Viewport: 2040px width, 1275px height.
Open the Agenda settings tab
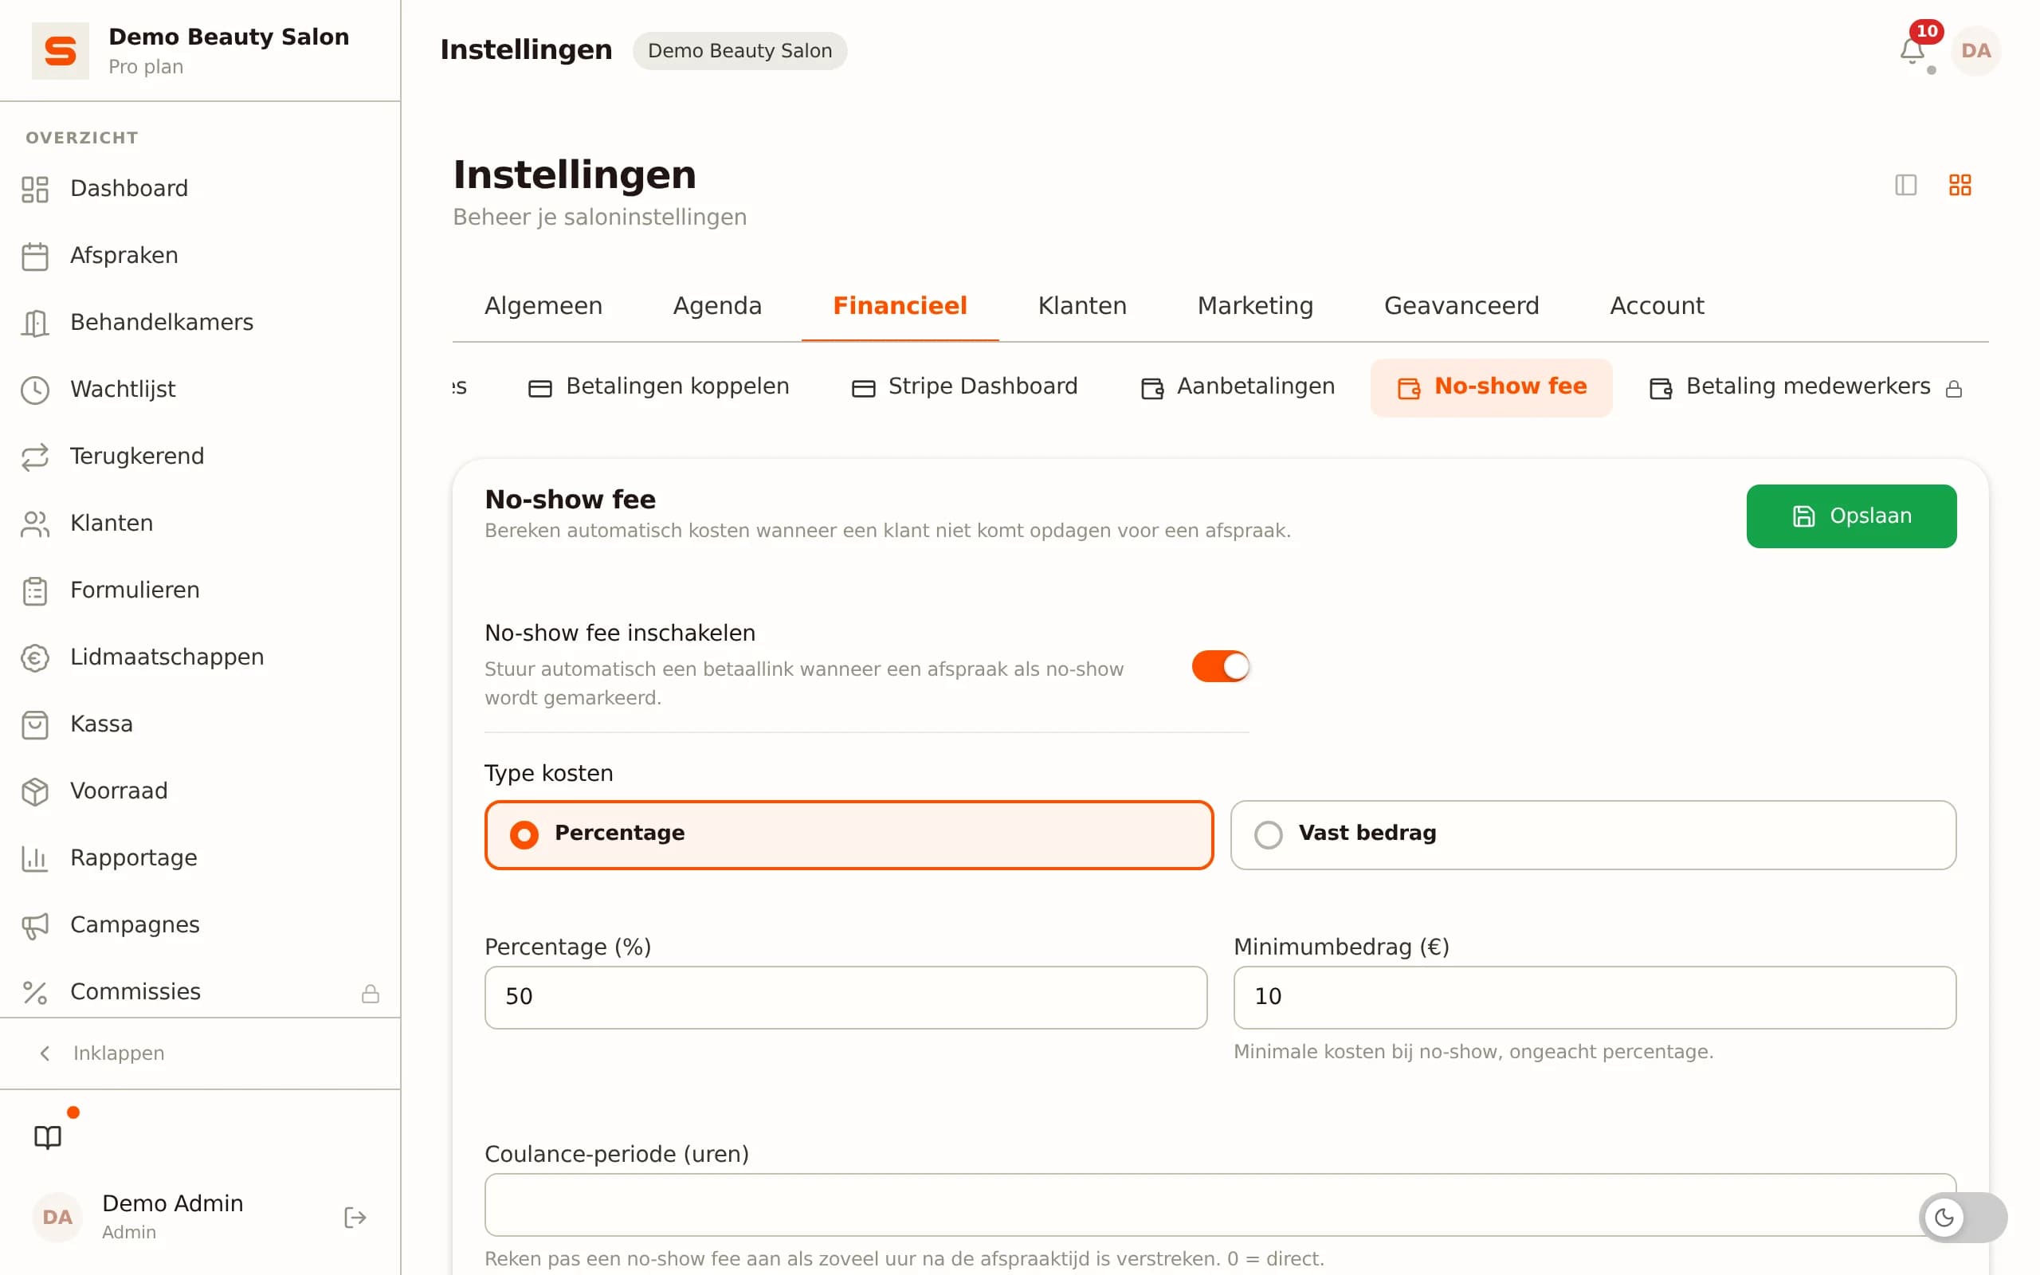click(x=716, y=305)
